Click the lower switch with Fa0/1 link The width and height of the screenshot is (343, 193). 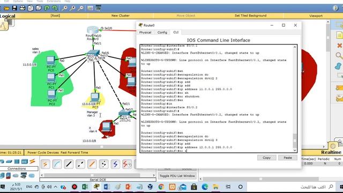pos(125,113)
